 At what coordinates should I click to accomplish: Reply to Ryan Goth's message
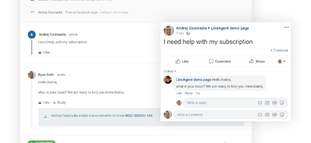[59, 103]
